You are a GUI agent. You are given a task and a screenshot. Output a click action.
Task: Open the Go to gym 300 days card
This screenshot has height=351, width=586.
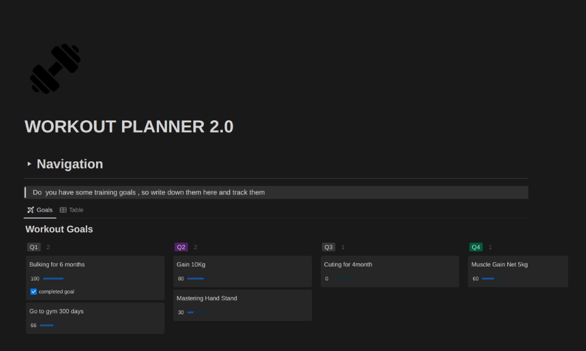click(56, 311)
